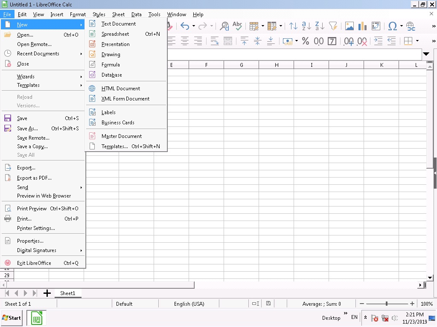Open the Data menu
Viewport: 437px width, 327px height.
(x=136, y=14)
